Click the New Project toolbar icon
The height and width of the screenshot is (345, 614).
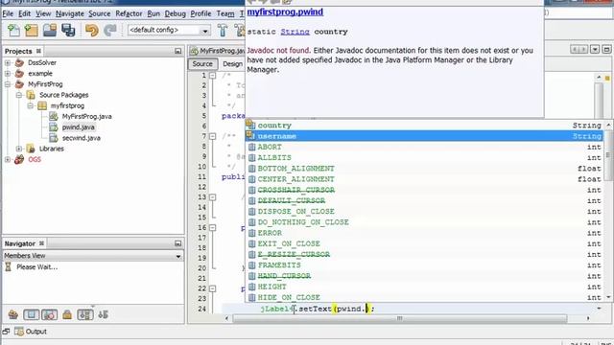coord(32,30)
